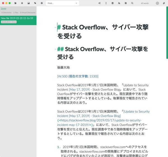Viewport: 168px width, 157px height.
Task: Click the author name 後藤大地
Action: [64, 67]
